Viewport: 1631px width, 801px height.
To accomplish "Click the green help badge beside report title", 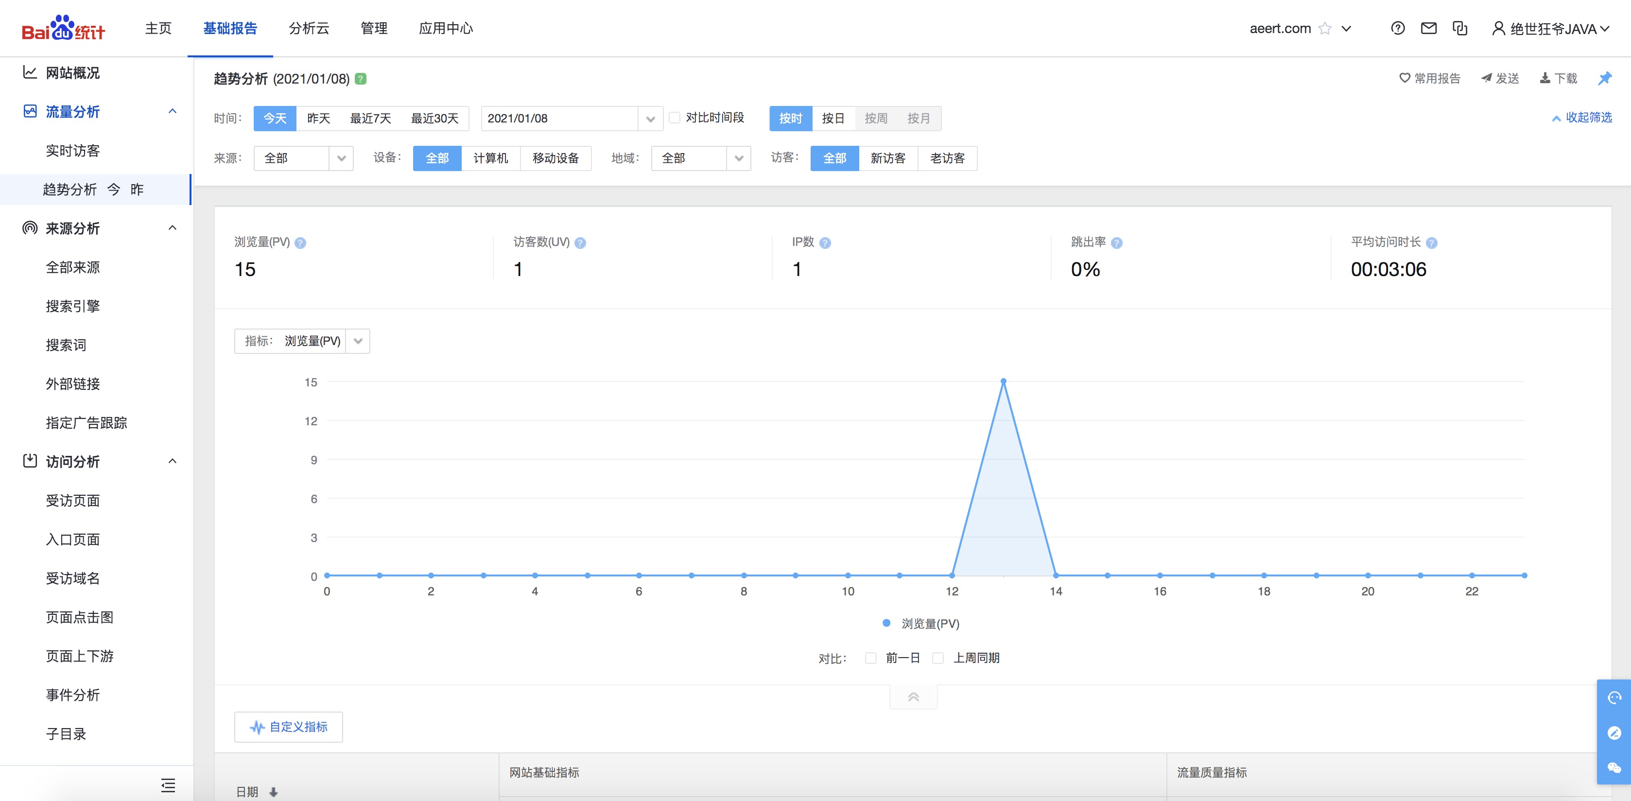I will [360, 79].
